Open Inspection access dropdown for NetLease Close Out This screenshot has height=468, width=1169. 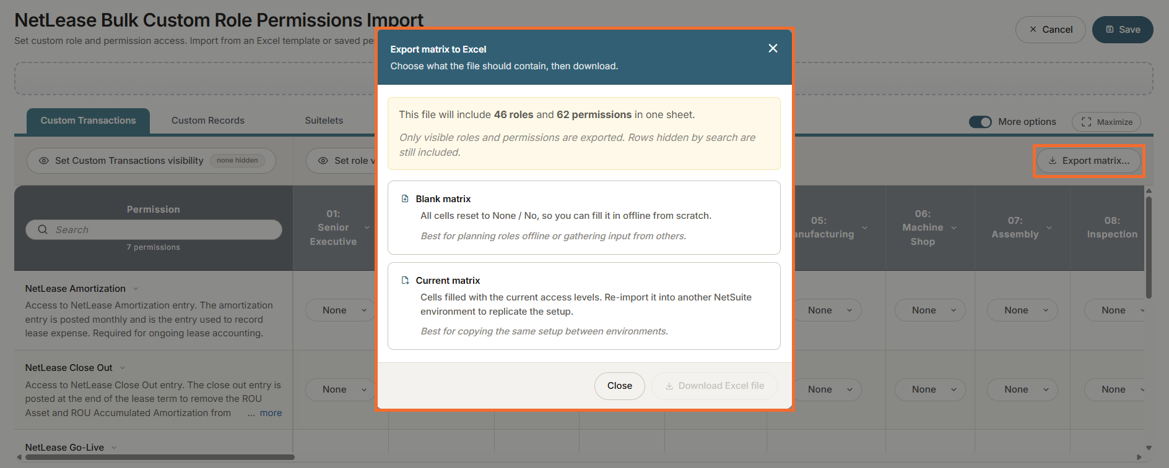tap(1115, 389)
